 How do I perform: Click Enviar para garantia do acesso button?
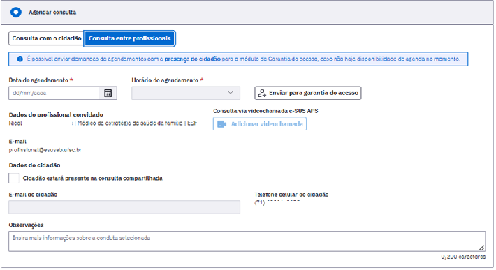(x=308, y=93)
